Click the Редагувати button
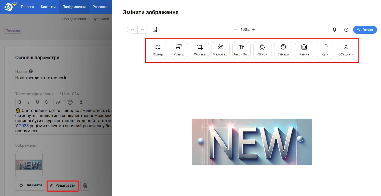 pos(63,185)
